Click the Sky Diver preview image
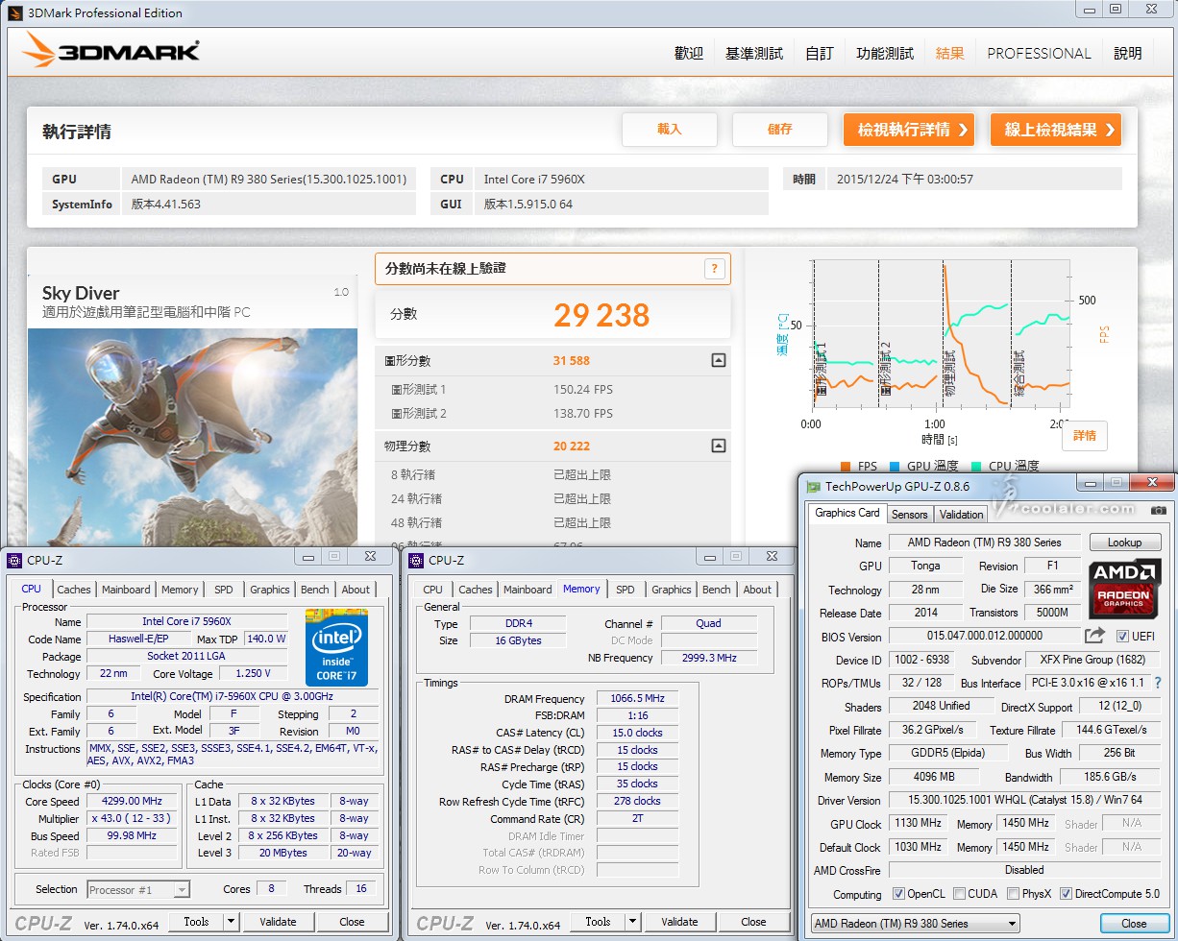The image size is (1178, 941). (x=192, y=438)
